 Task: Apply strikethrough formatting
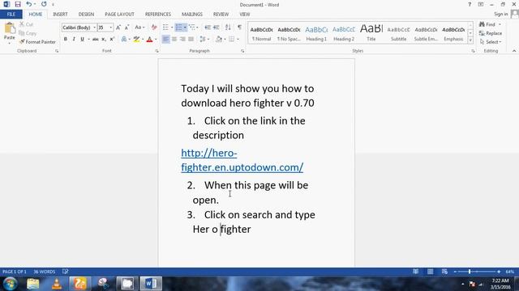pyautogui.click(x=96, y=40)
